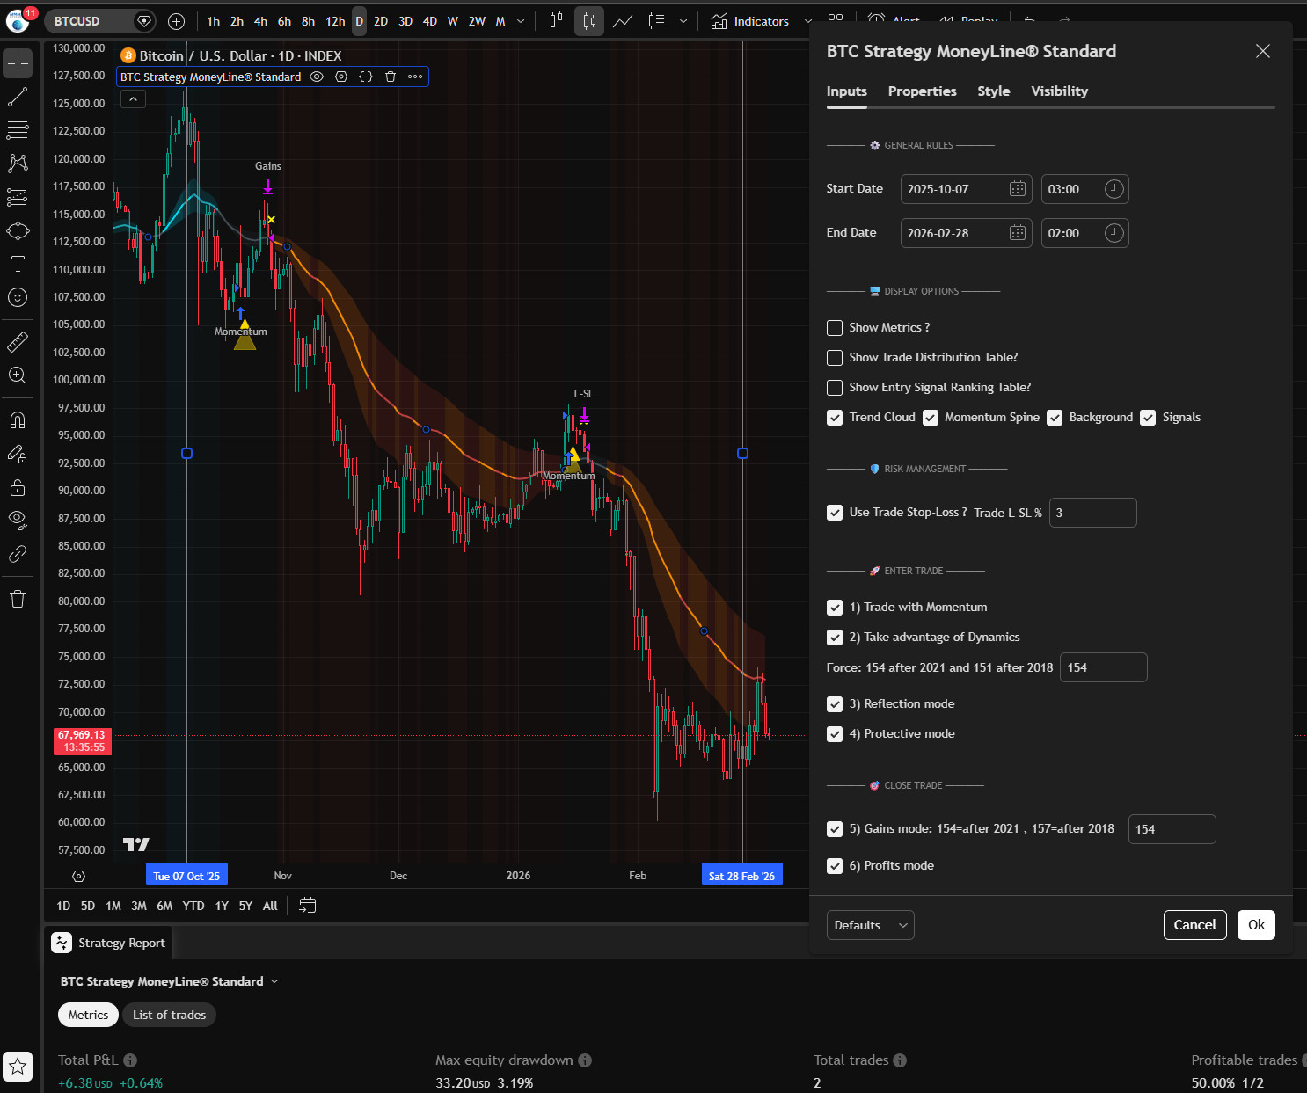Collapse the indicator legend chevron
The width and height of the screenshot is (1307, 1093).
point(133,99)
